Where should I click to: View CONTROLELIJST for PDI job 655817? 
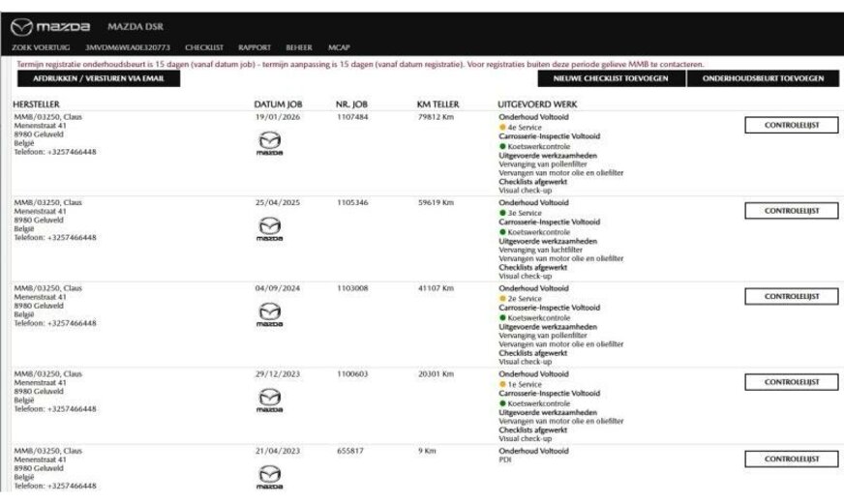tap(791, 459)
